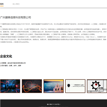Click the 企业文化 section heading

click(6, 56)
